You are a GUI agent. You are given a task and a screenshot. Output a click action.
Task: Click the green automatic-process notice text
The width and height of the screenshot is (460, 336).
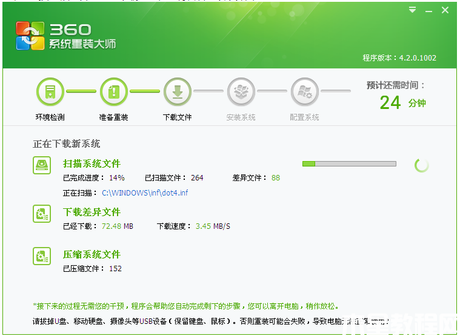click(186, 306)
